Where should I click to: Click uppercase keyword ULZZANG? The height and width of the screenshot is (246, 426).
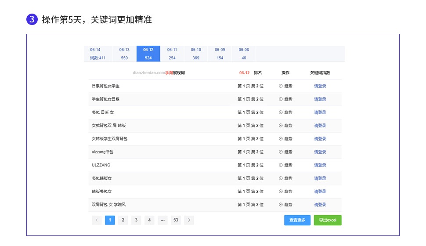[101, 165]
